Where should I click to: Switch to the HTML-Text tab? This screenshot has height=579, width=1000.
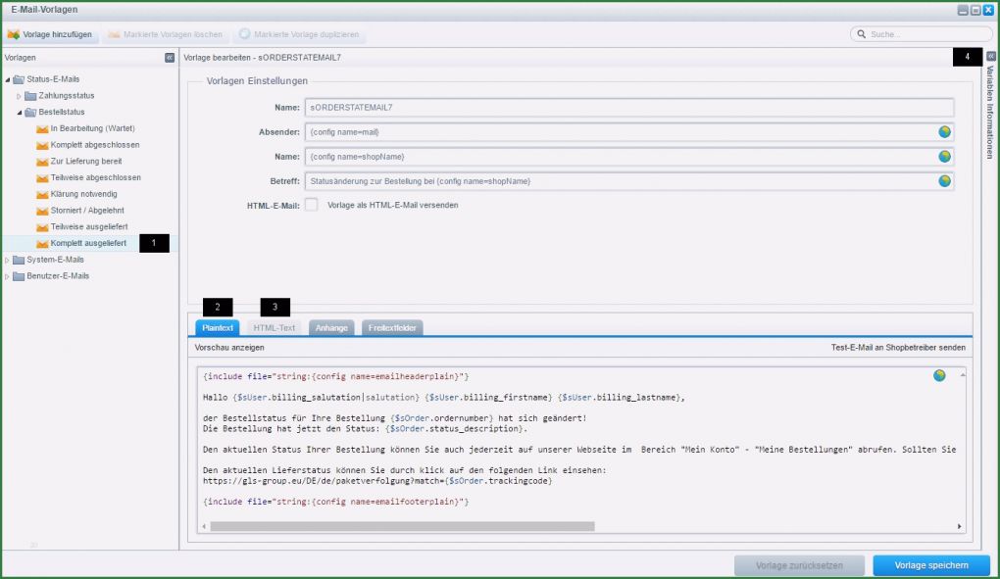[276, 327]
